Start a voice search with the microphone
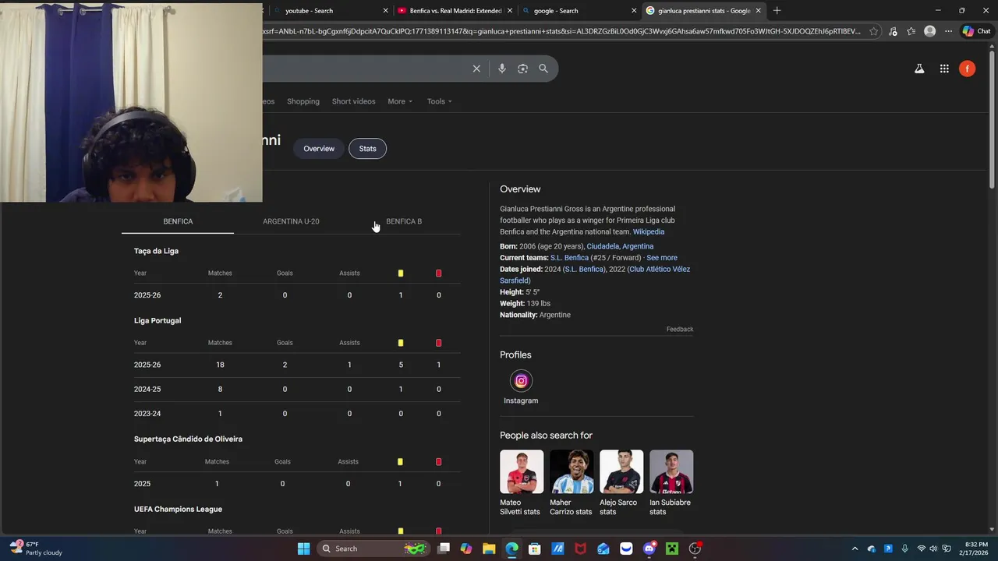998x561 pixels. point(501,69)
